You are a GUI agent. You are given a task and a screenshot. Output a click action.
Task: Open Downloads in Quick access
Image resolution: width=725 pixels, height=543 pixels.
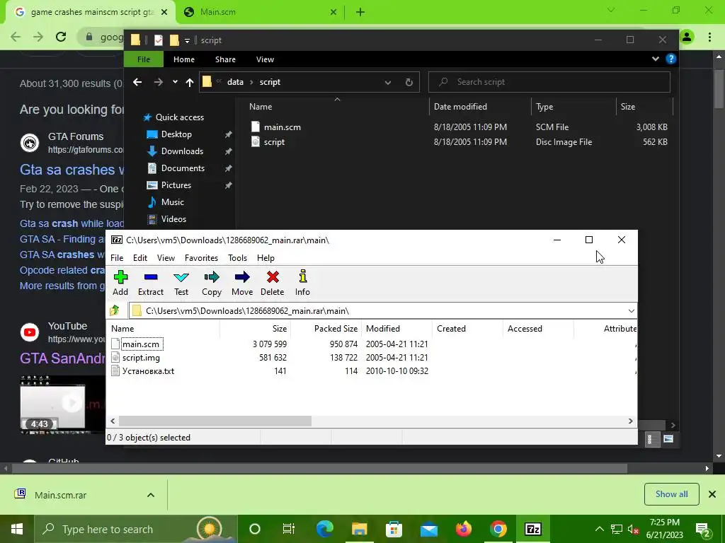pos(182,151)
